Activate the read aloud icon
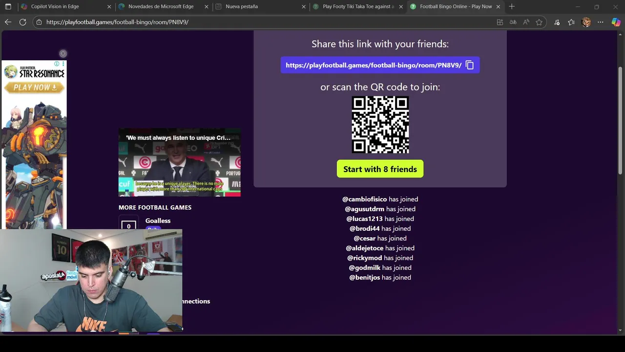This screenshot has height=352, width=625. 526,22
